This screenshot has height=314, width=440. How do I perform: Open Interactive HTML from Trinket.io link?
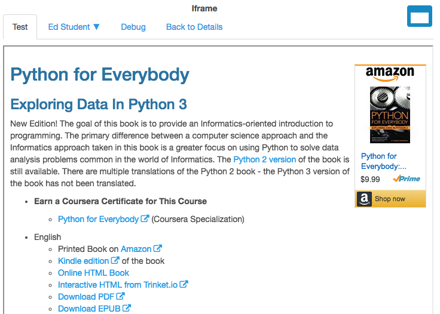point(118,285)
